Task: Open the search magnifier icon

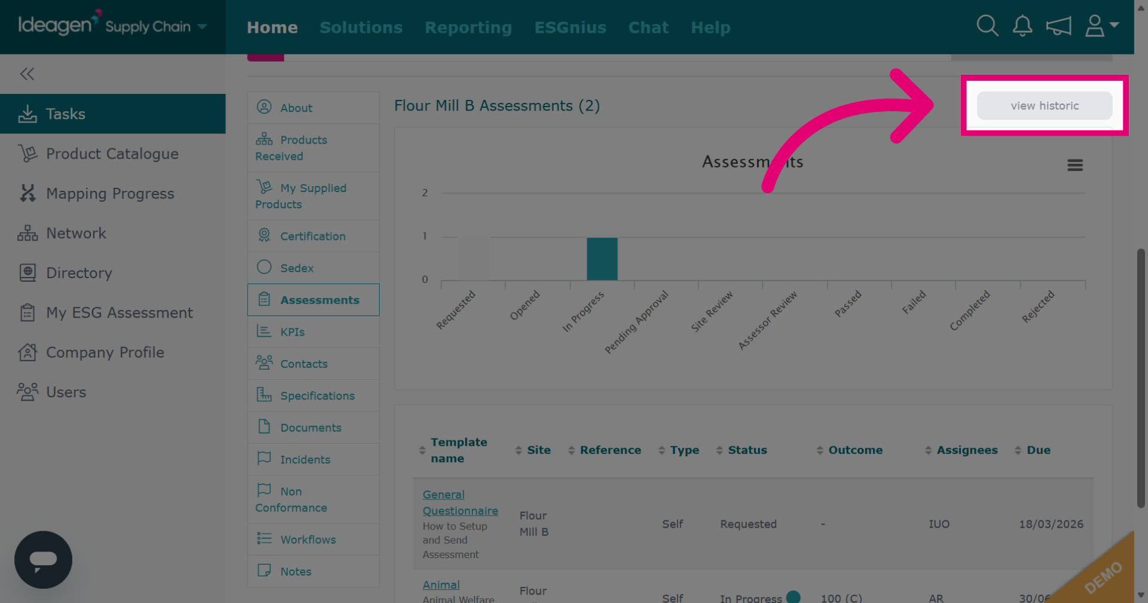Action: [x=987, y=26]
